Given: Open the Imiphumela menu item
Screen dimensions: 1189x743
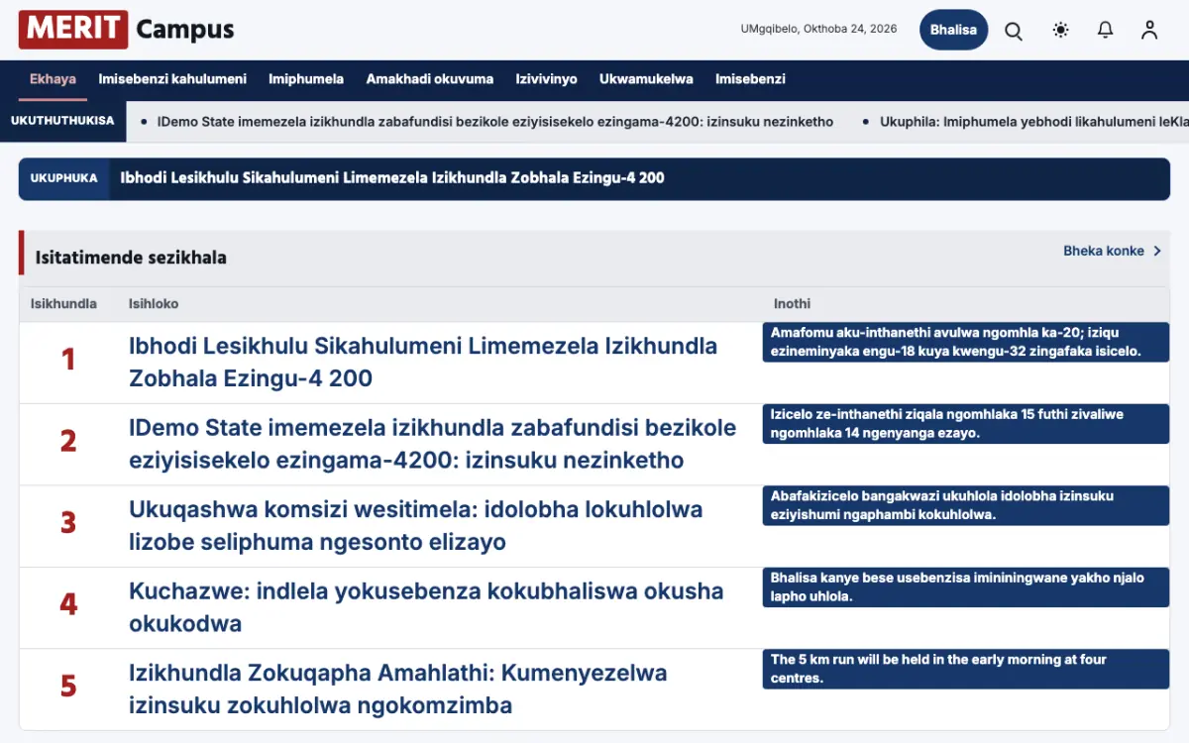Looking at the screenshot, I should tap(306, 79).
